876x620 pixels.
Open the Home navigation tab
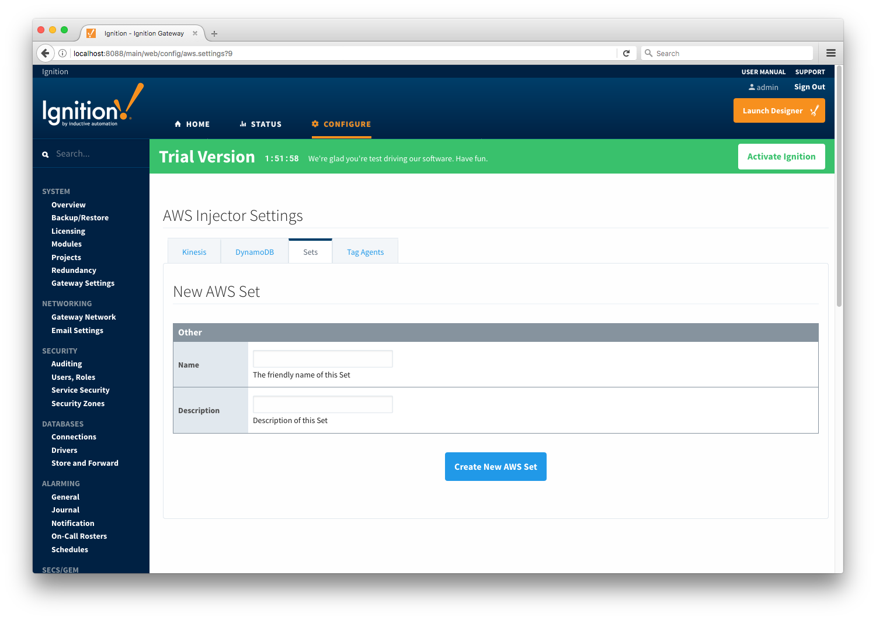192,124
